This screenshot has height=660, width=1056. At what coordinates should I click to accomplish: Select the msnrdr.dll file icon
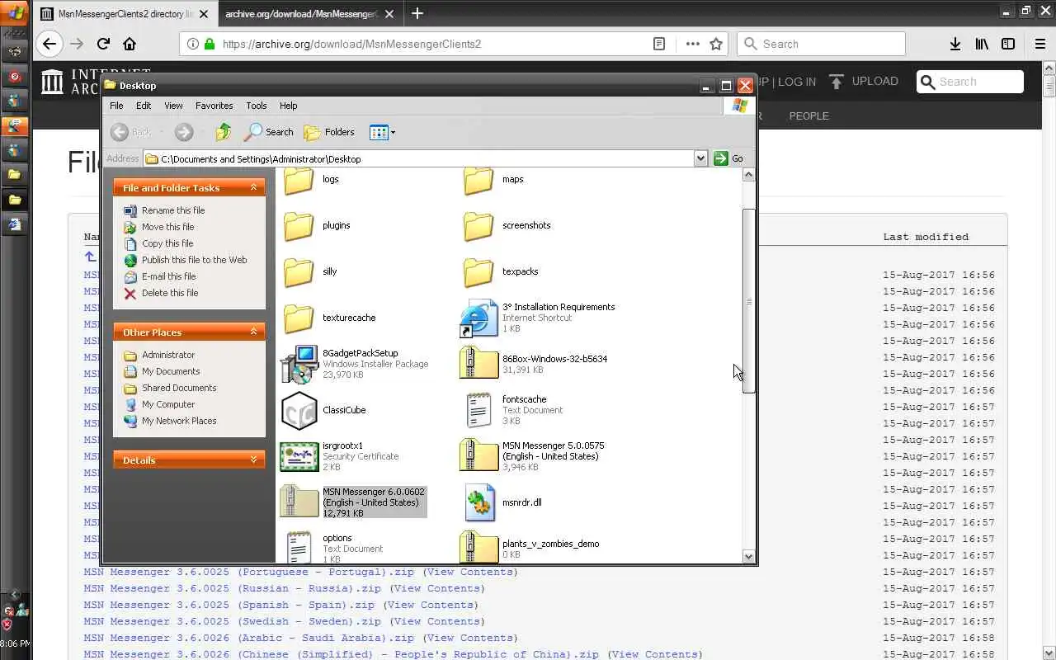pyautogui.click(x=480, y=502)
